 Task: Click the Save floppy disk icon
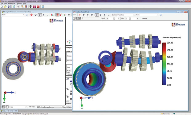click(x=9, y=6)
